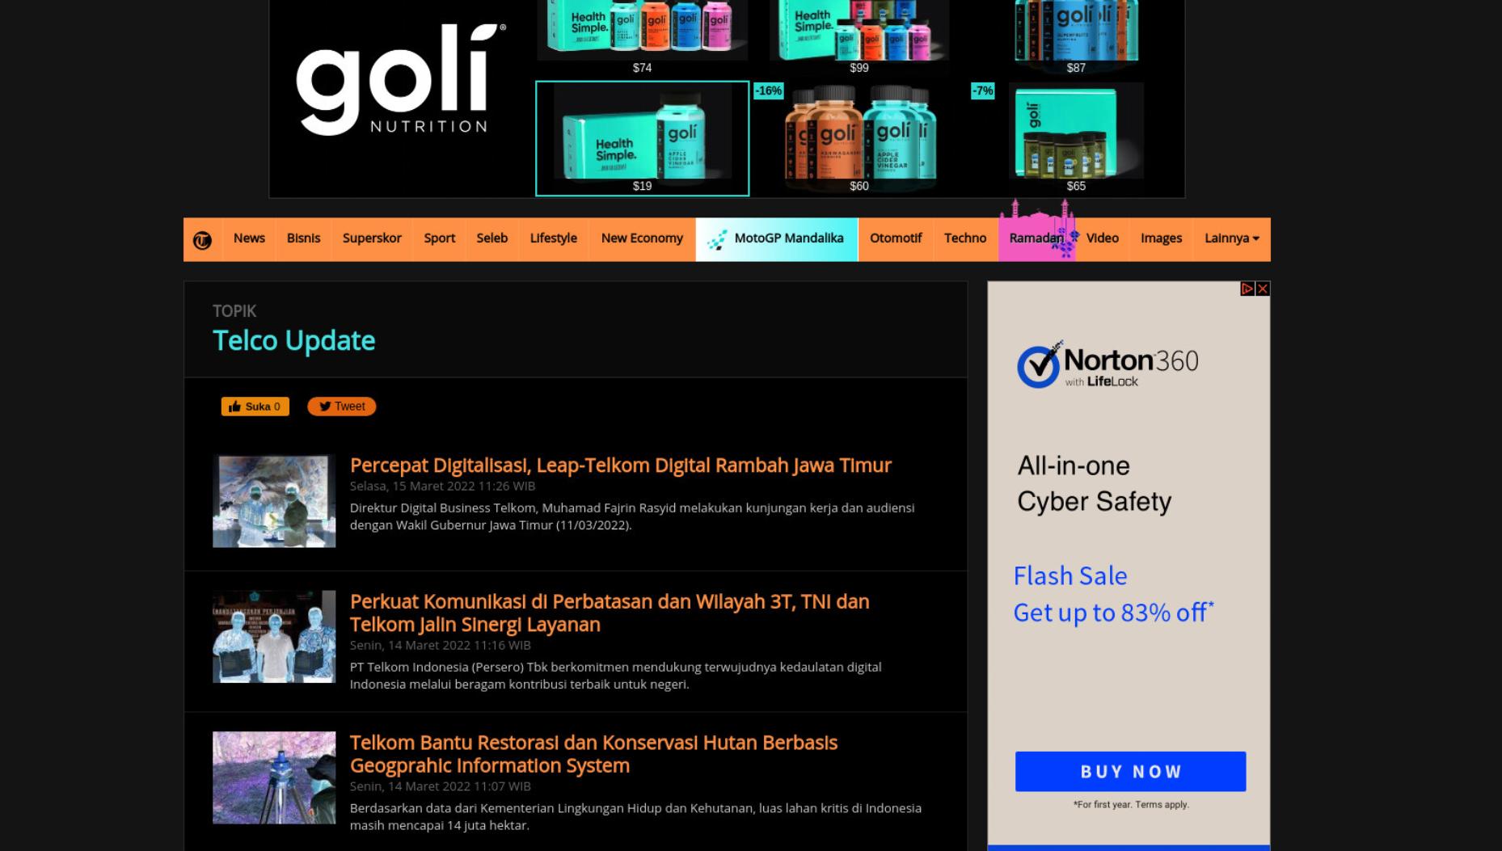Select the $19 Goli product
This screenshot has height=851, width=1502.
[x=642, y=138]
